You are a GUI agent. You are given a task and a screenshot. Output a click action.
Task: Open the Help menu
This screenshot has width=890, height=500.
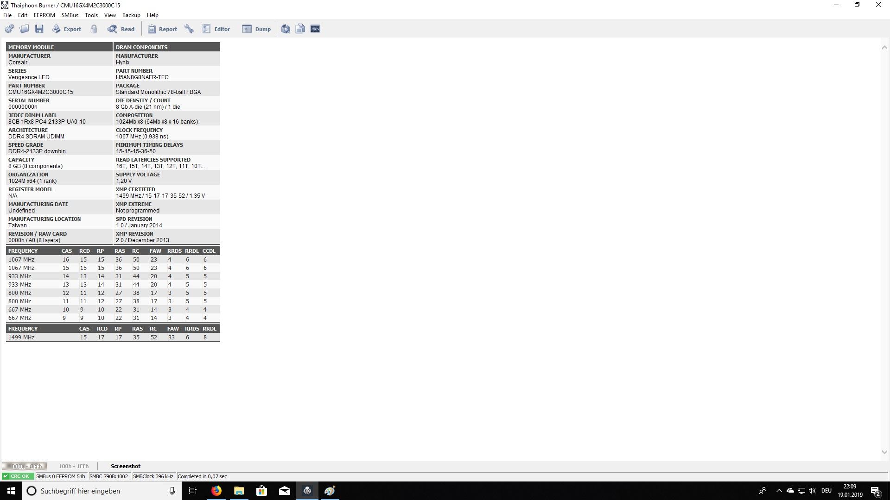[153, 15]
